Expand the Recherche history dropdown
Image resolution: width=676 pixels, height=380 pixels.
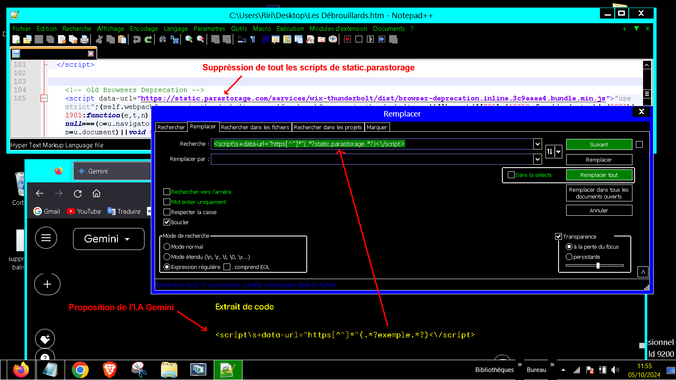(x=537, y=144)
